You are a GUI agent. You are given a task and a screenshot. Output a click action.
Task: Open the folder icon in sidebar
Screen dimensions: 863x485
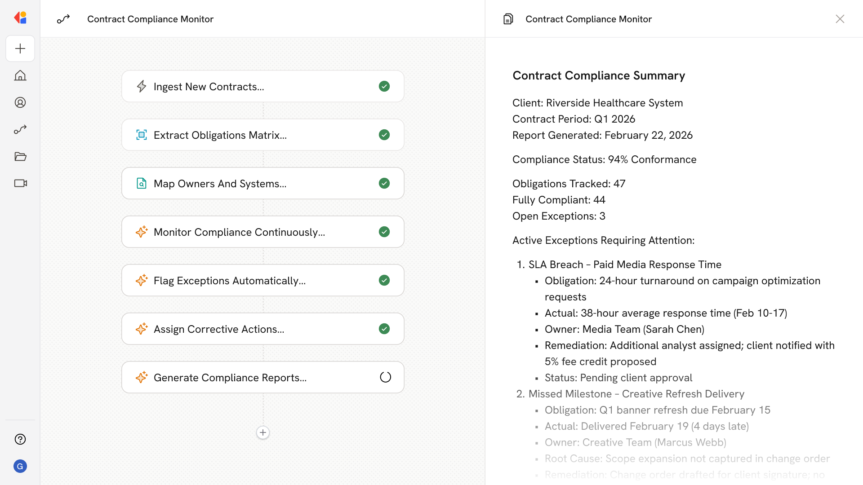(x=20, y=156)
